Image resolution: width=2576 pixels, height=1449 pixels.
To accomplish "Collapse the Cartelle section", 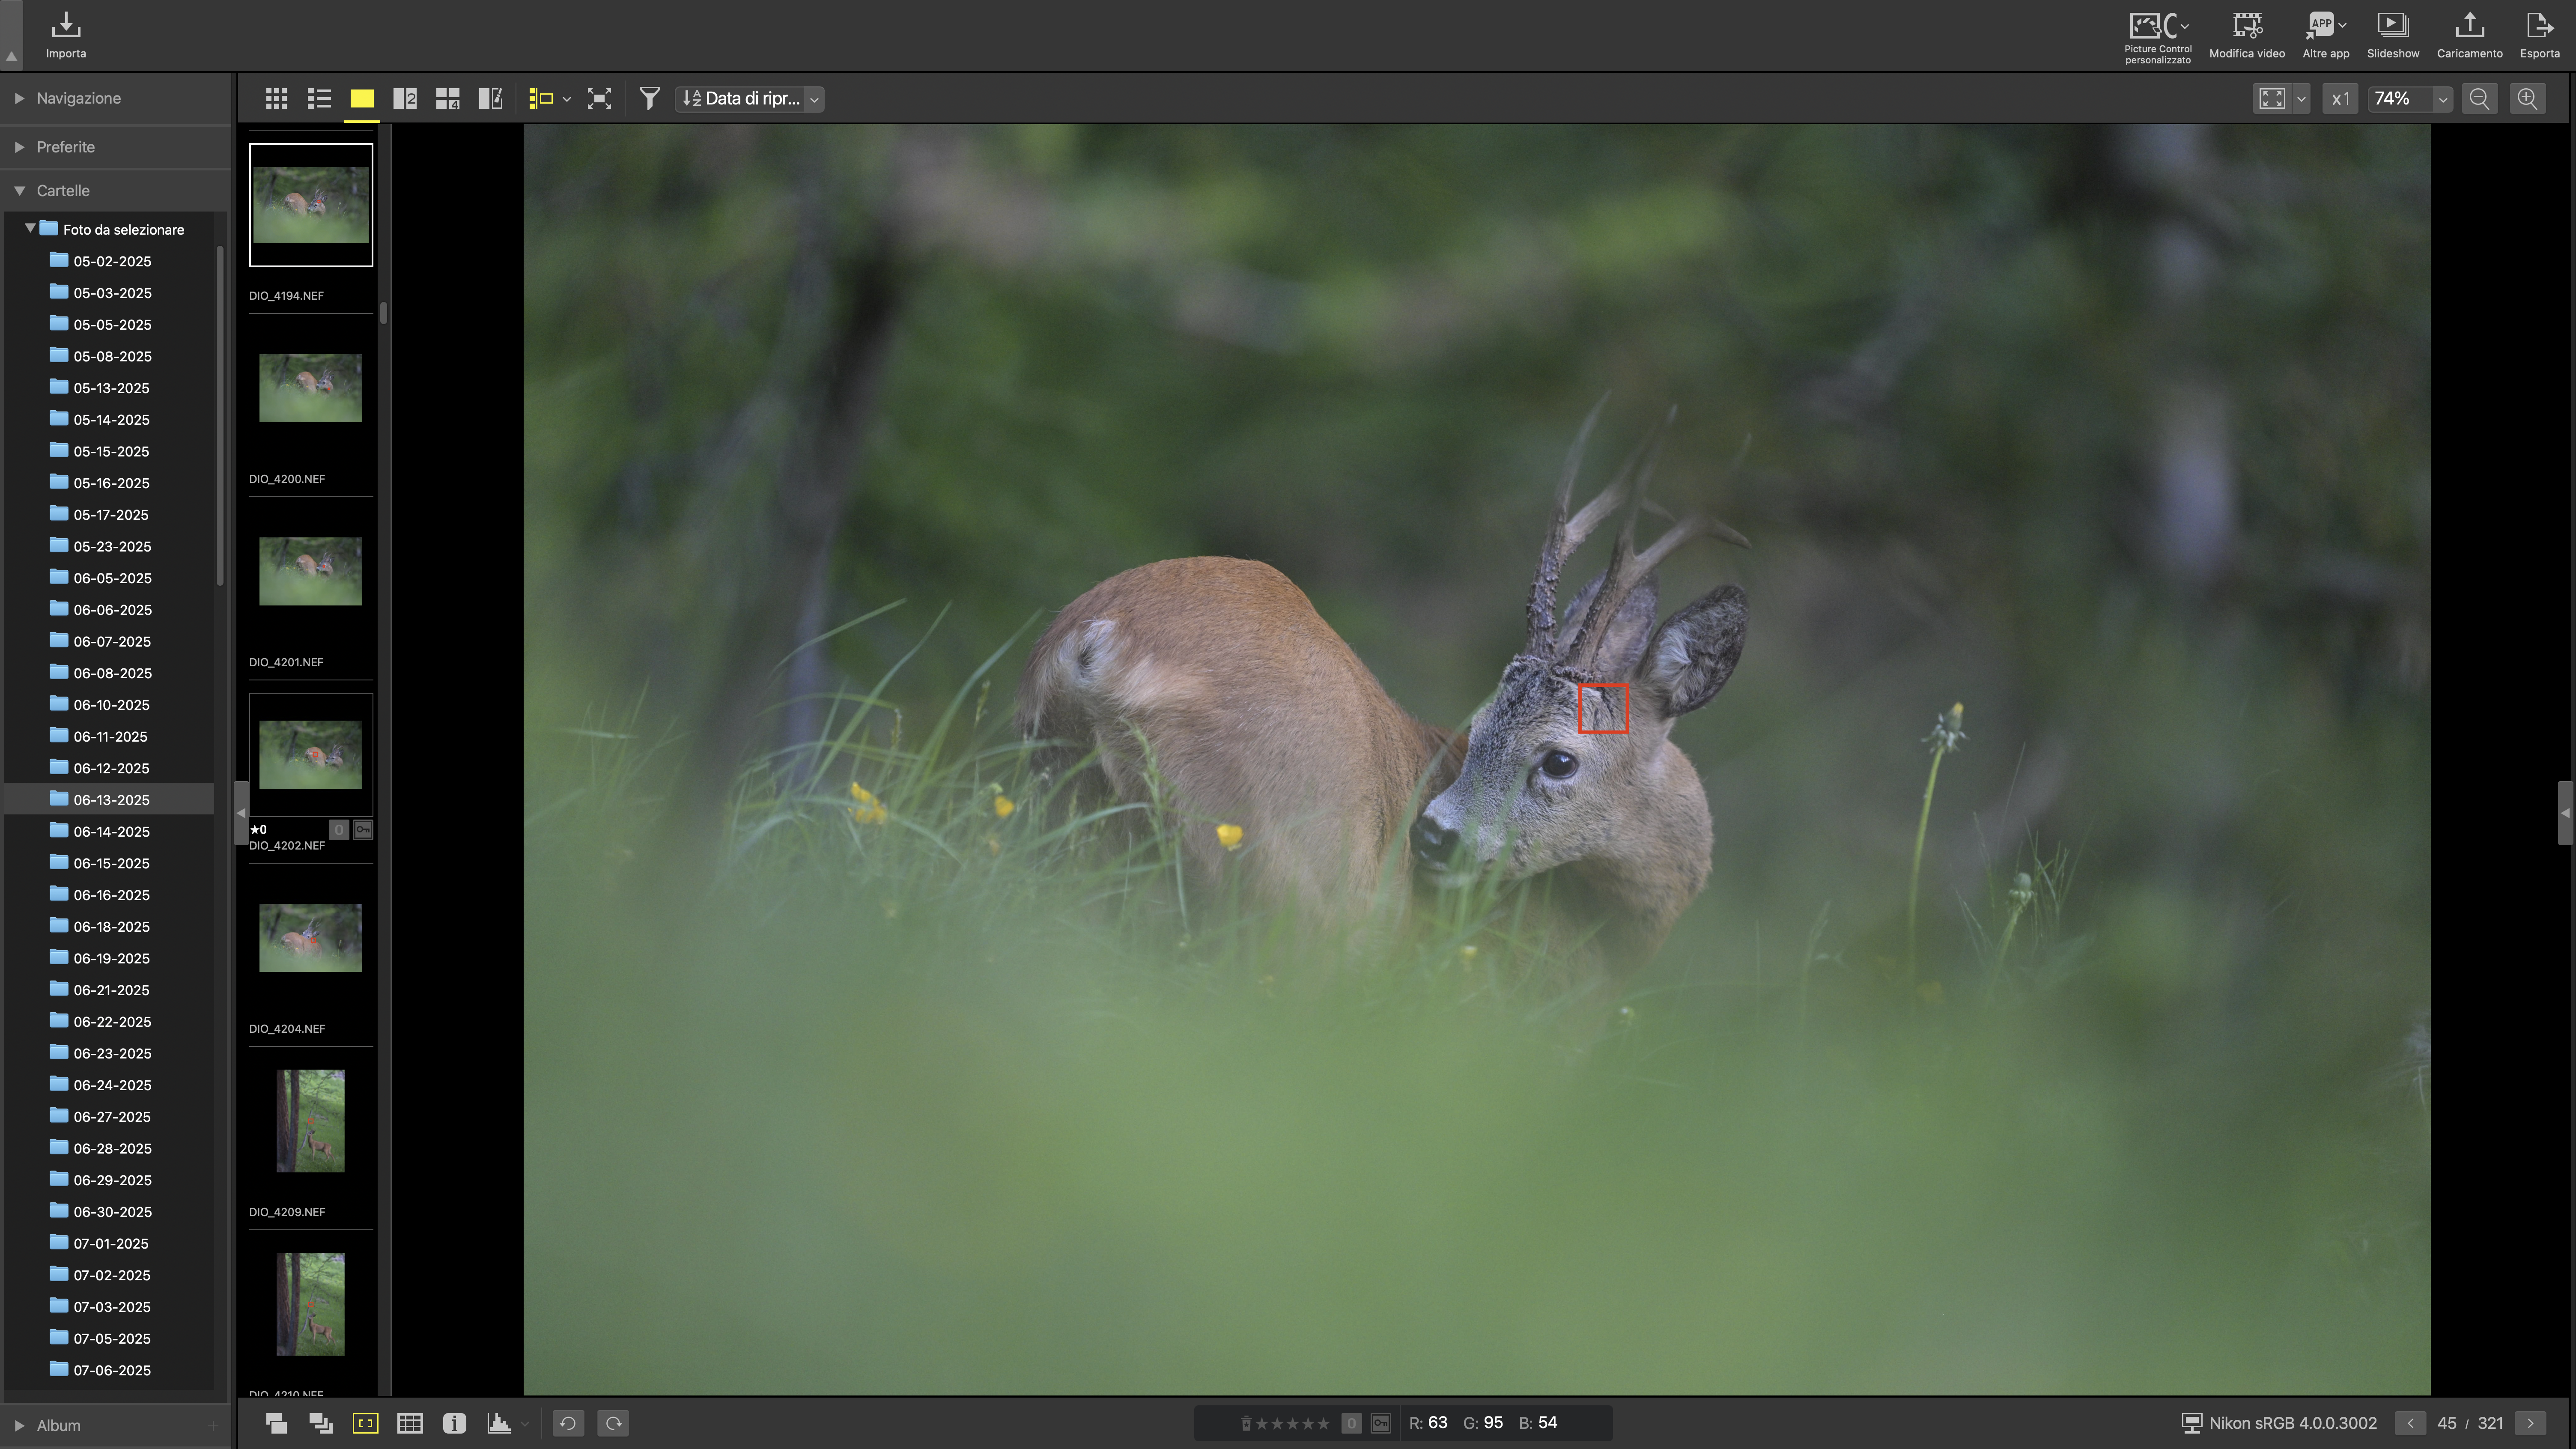I will point(19,190).
